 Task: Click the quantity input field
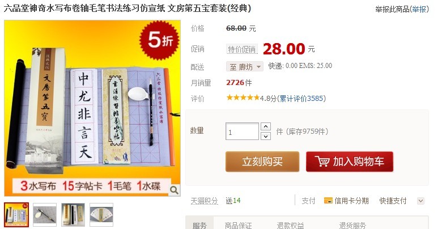coord(242,131)
